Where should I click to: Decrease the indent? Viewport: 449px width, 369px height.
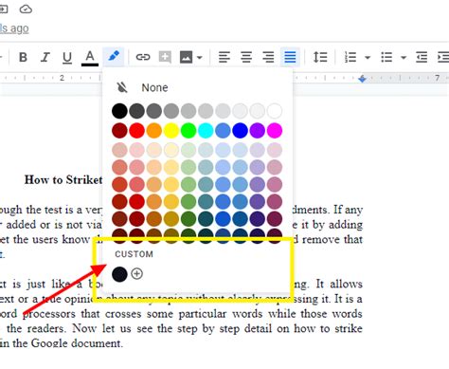click(x=422, y=57)
